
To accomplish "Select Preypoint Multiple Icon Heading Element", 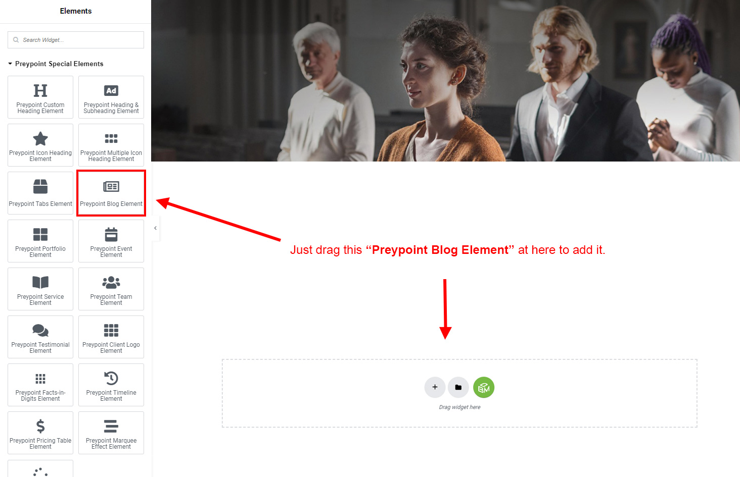I will tap(111, 145).
